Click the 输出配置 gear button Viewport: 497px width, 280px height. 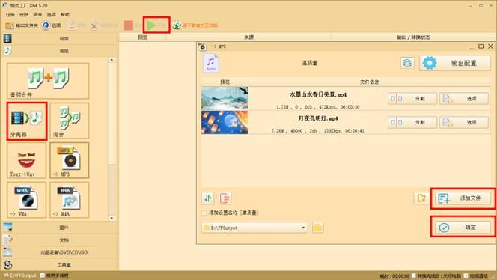(x=455, y=63)
